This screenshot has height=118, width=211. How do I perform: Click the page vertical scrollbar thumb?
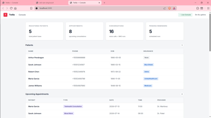pos(210,32)
